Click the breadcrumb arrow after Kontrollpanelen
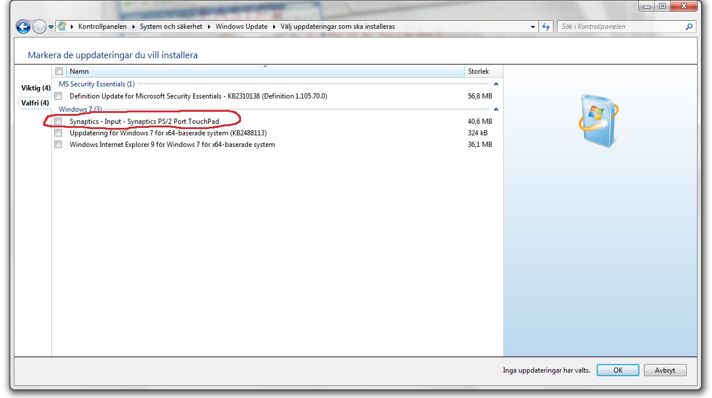Screen dimensions: 712x398 coord(133,26)
